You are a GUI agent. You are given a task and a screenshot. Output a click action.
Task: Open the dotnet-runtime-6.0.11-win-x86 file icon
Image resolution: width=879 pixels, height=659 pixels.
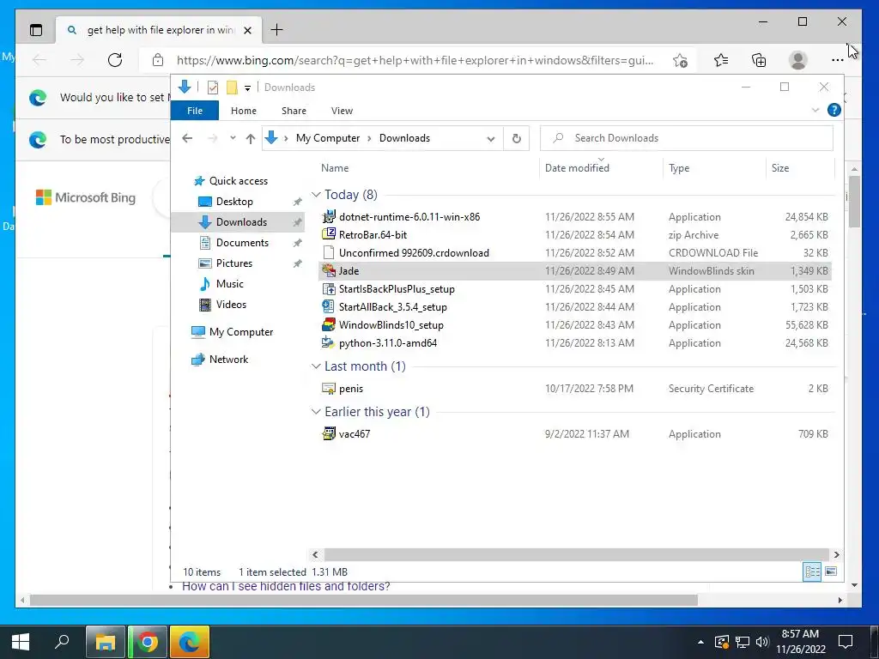pyautogui.click(x=329, y=217)
